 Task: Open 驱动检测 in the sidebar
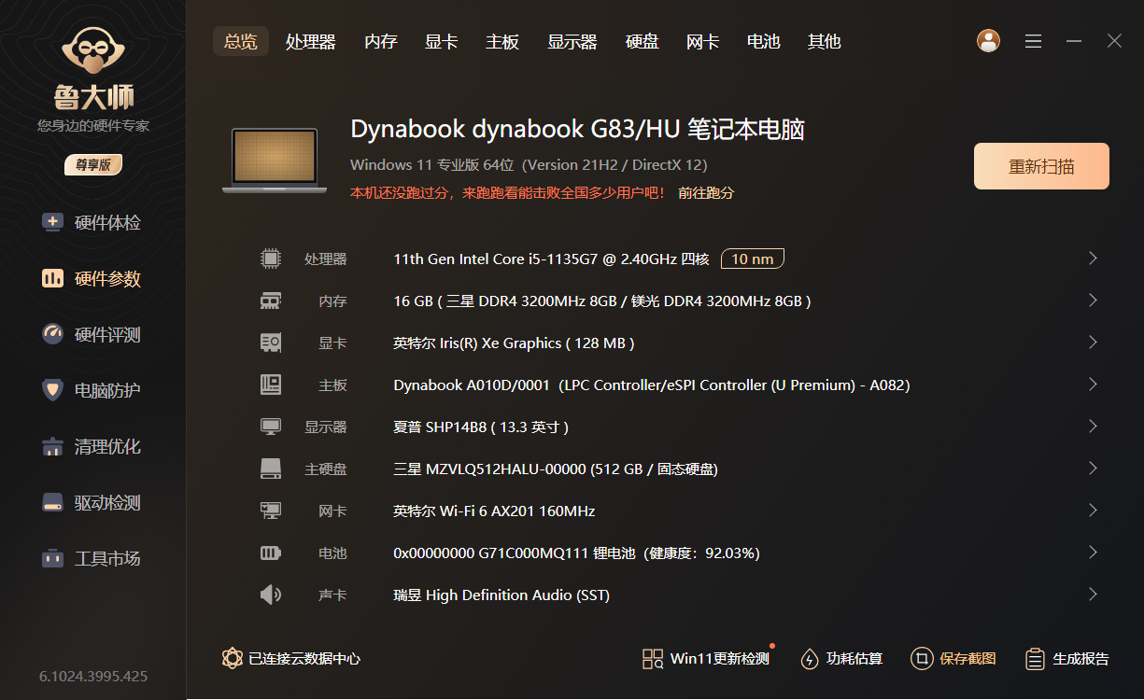click(92, 503)
